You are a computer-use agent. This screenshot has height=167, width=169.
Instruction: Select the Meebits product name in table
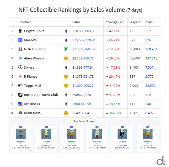[30, 40]
